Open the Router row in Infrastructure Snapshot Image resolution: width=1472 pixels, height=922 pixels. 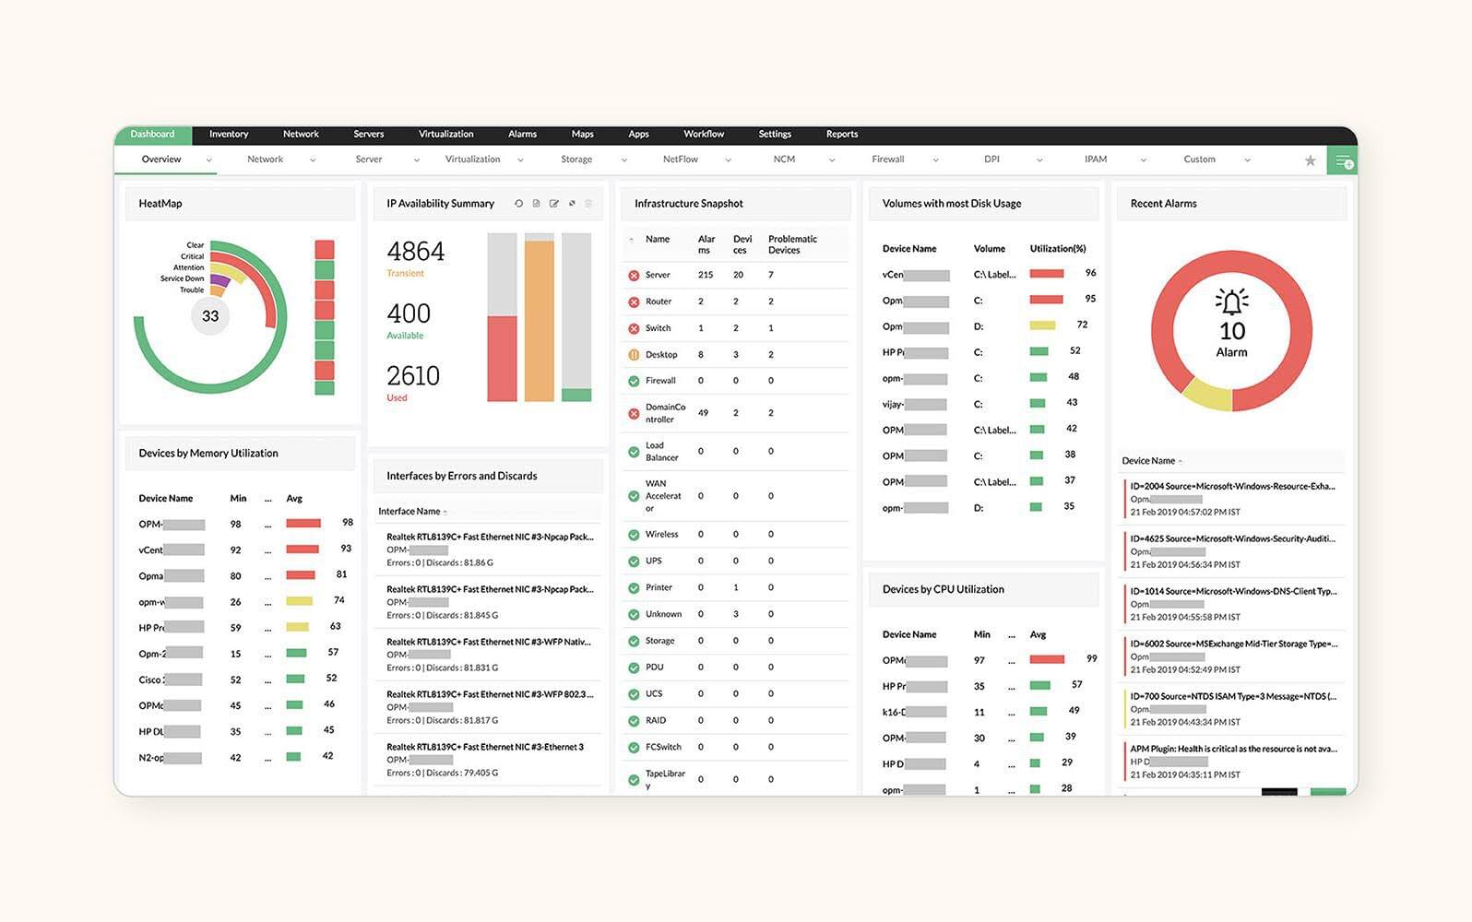659,301
